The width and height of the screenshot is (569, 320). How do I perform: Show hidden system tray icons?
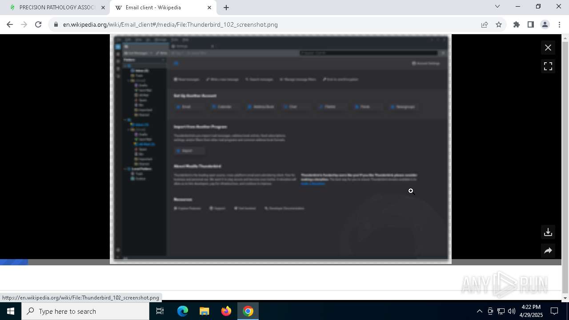coord(479,311)
